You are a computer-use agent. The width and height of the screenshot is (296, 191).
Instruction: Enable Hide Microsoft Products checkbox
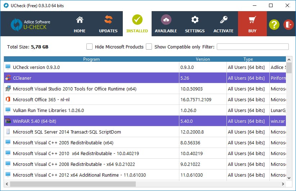pyautogui.click(x=89, y=46)
